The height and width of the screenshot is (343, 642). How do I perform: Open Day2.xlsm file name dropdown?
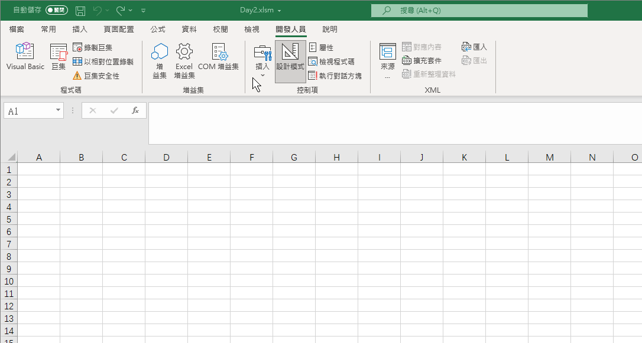click(280, 11)
